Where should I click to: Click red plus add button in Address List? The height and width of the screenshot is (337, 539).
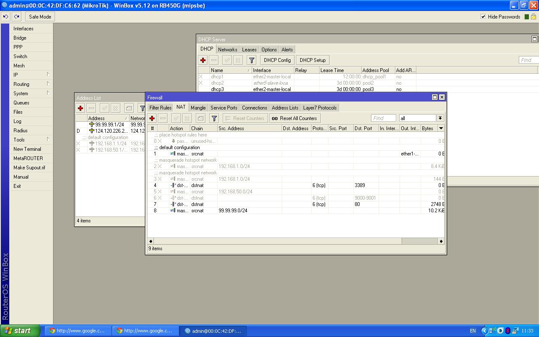[80, 108]
